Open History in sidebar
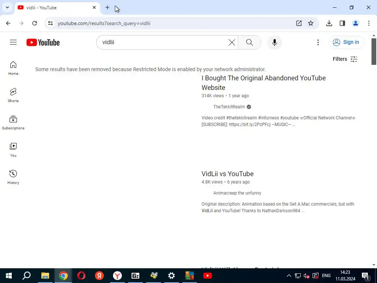 point(13,177)
